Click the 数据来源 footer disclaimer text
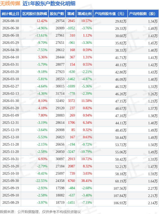The image size is (159, 214). (x=40, y=212)
